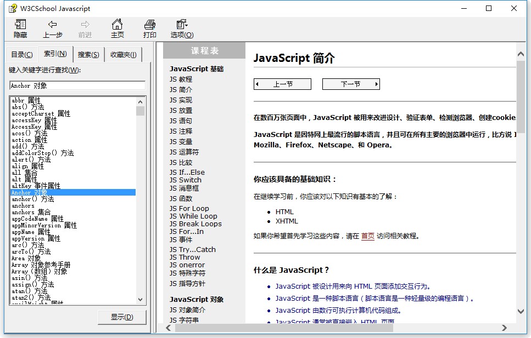Select the alert() 方法 index entry

pos(31,159)
